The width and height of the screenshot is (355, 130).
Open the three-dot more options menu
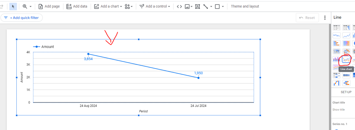pos(325,18)
